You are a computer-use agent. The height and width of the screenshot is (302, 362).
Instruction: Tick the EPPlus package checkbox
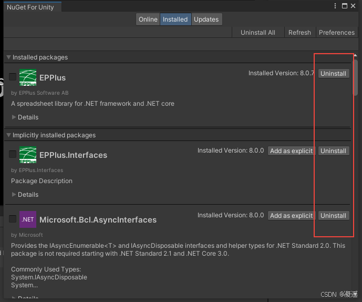click(13, 77)
